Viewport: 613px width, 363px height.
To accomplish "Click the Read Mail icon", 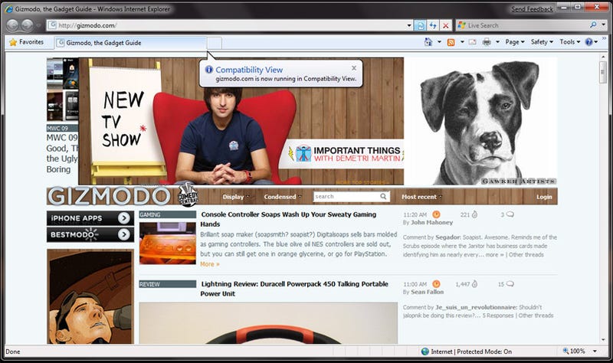I will [472, 42].
